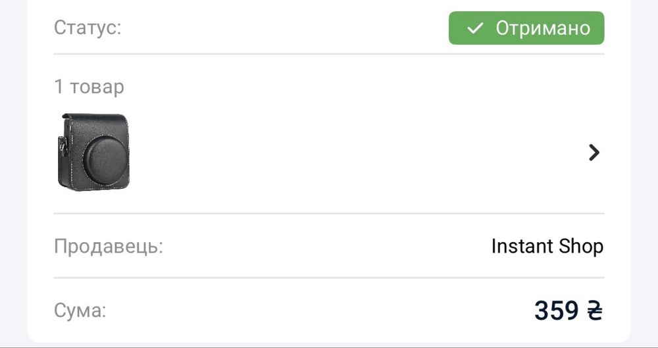Click the 1 товар item count text

click(x=89, y=87)
